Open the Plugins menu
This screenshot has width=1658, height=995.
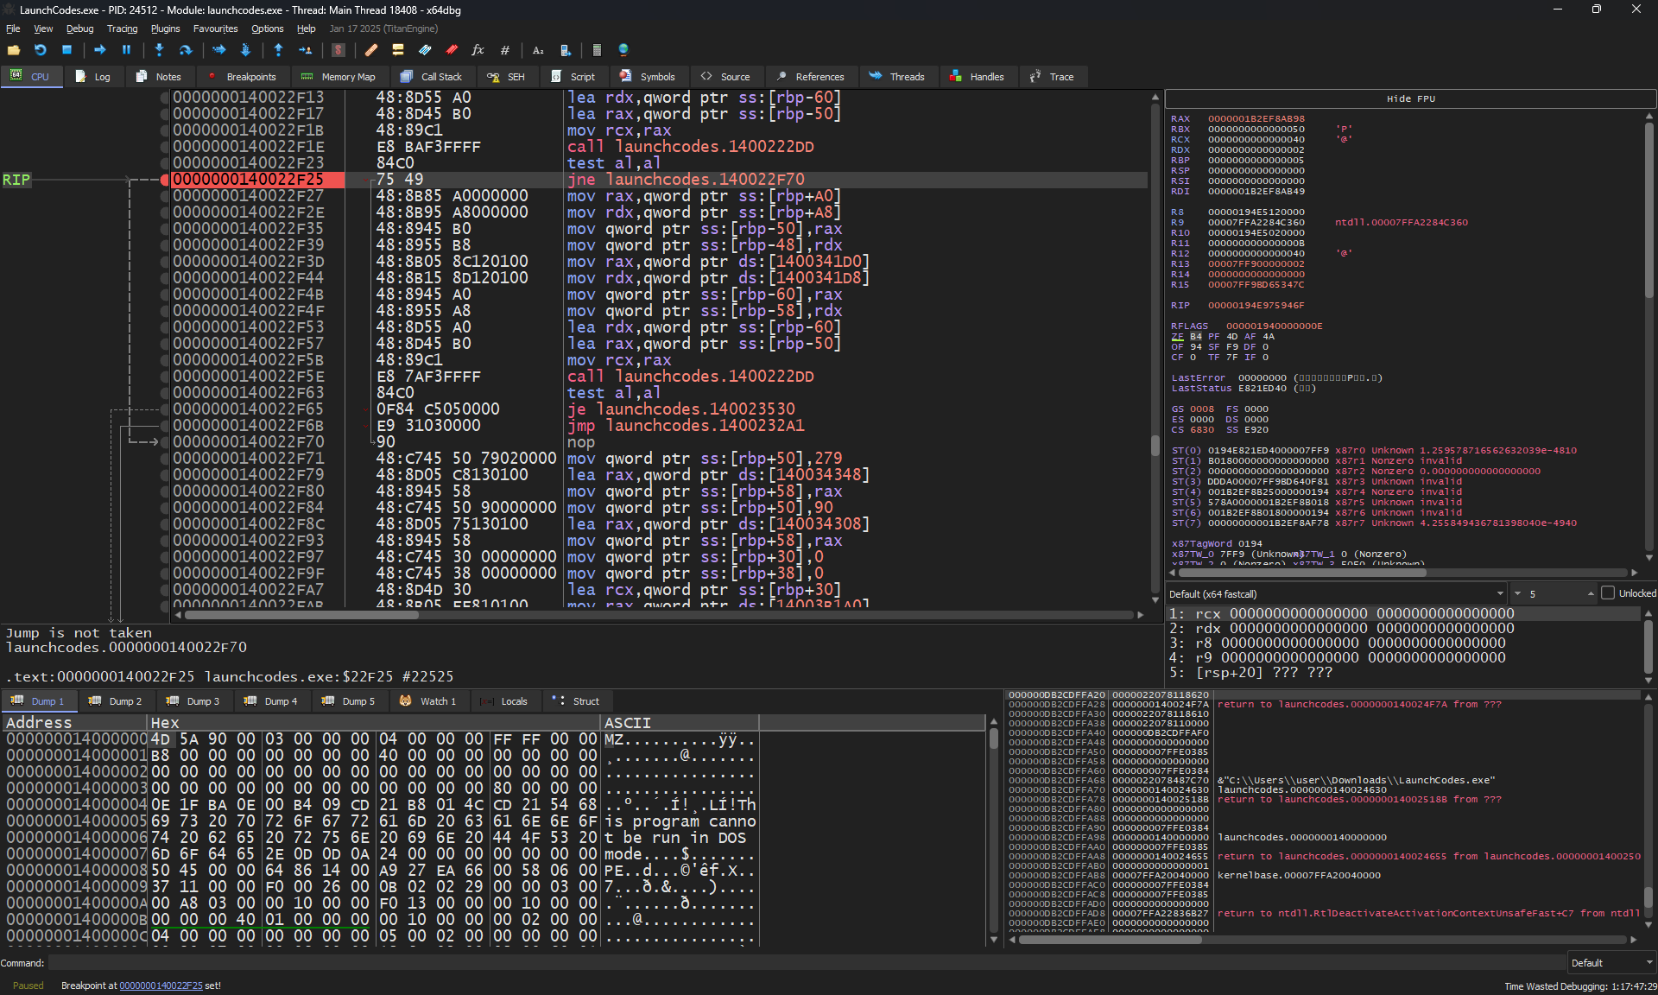click(165, 29)
